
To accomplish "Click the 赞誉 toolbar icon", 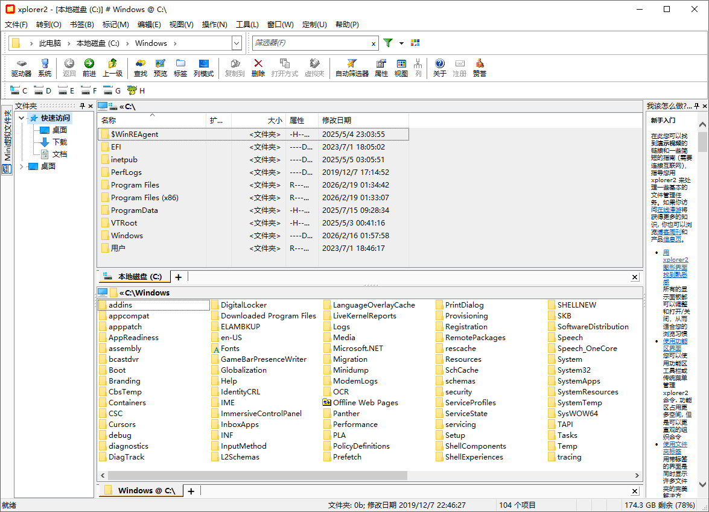I will (x=480, y=68).
